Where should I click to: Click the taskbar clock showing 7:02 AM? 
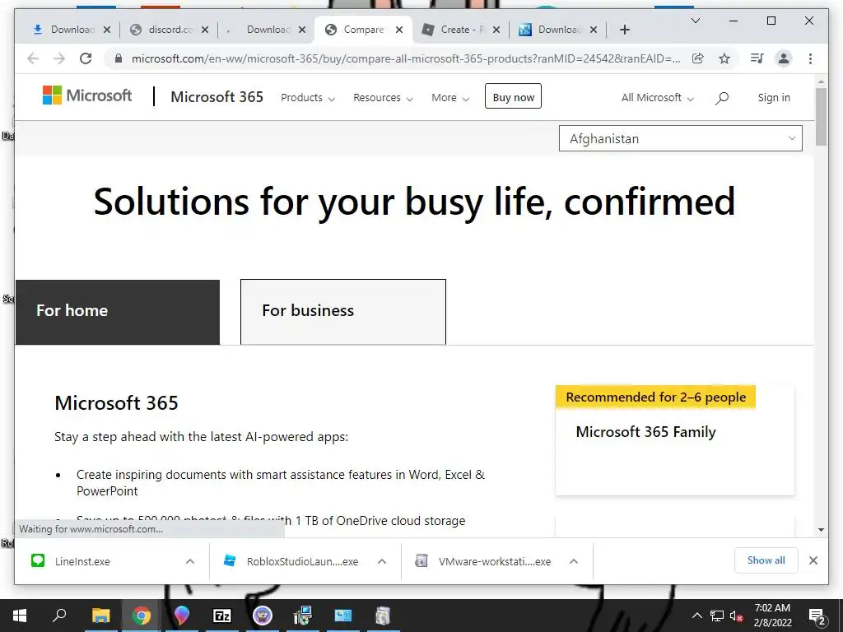point(772,616)
